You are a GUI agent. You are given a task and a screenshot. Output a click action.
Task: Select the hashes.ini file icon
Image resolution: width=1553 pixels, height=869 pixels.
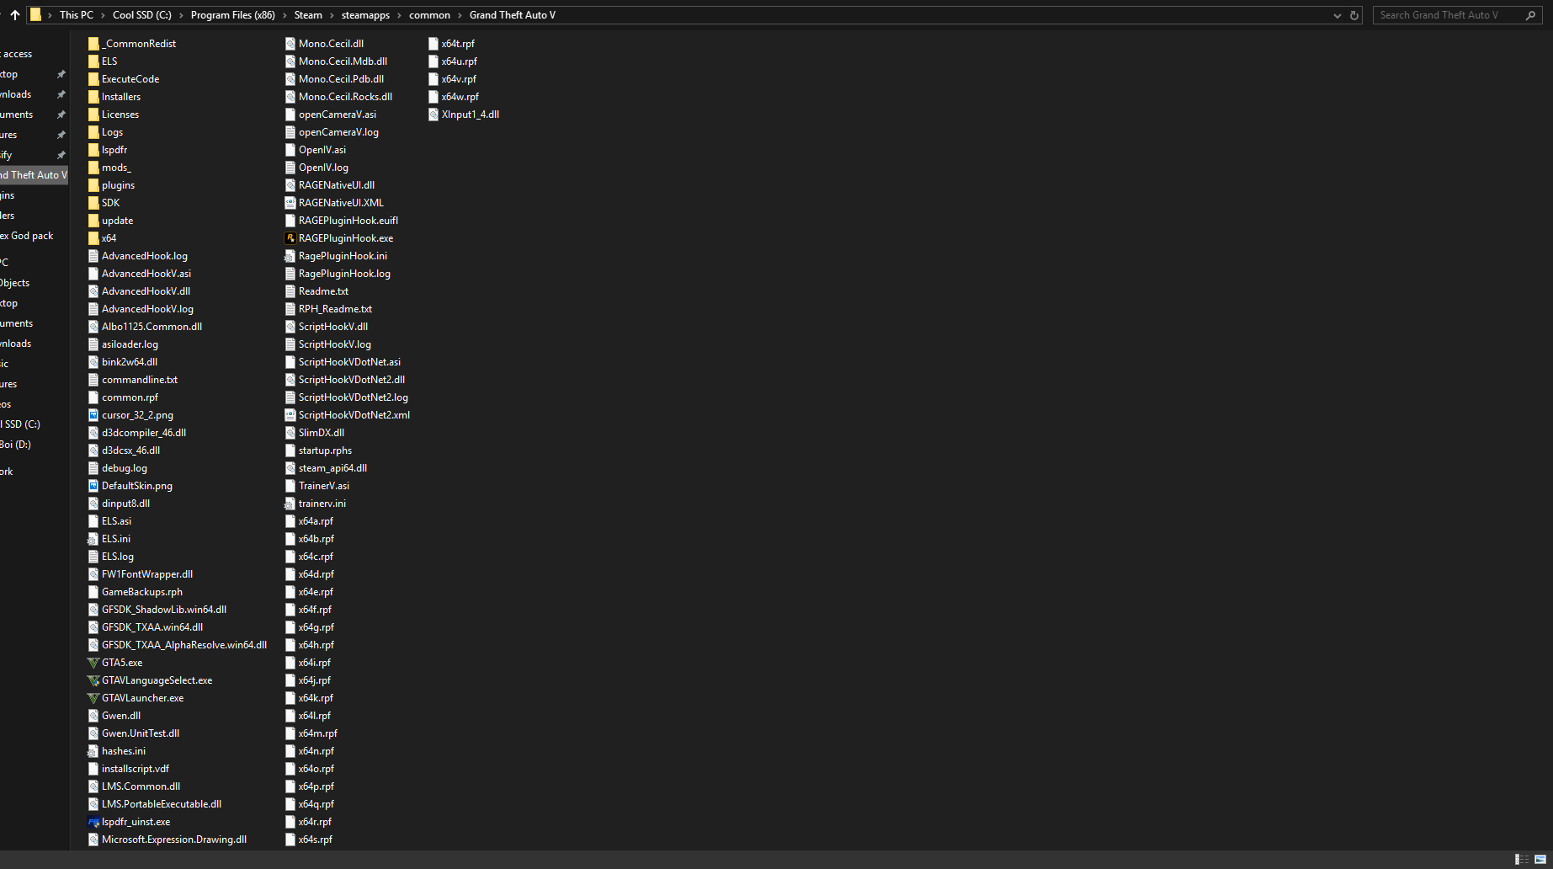pyautogui.click(x=93, y=751)
